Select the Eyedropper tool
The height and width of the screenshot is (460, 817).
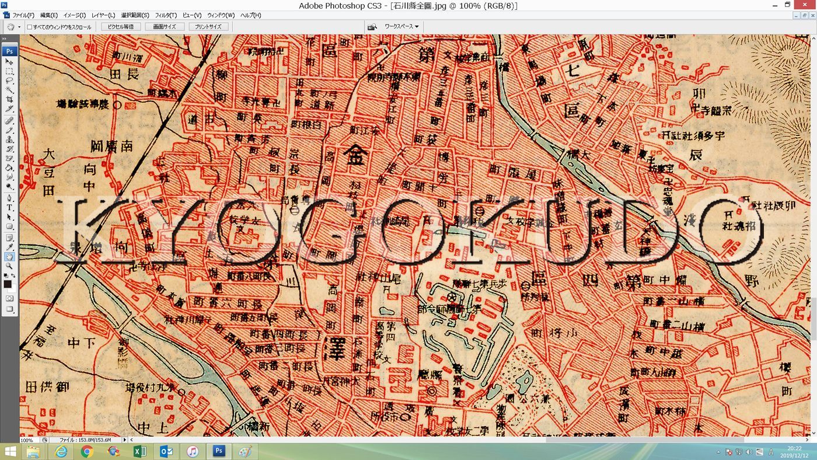point(9,247)
